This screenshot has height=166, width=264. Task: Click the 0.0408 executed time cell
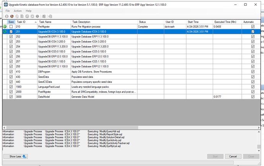(227, 26)
